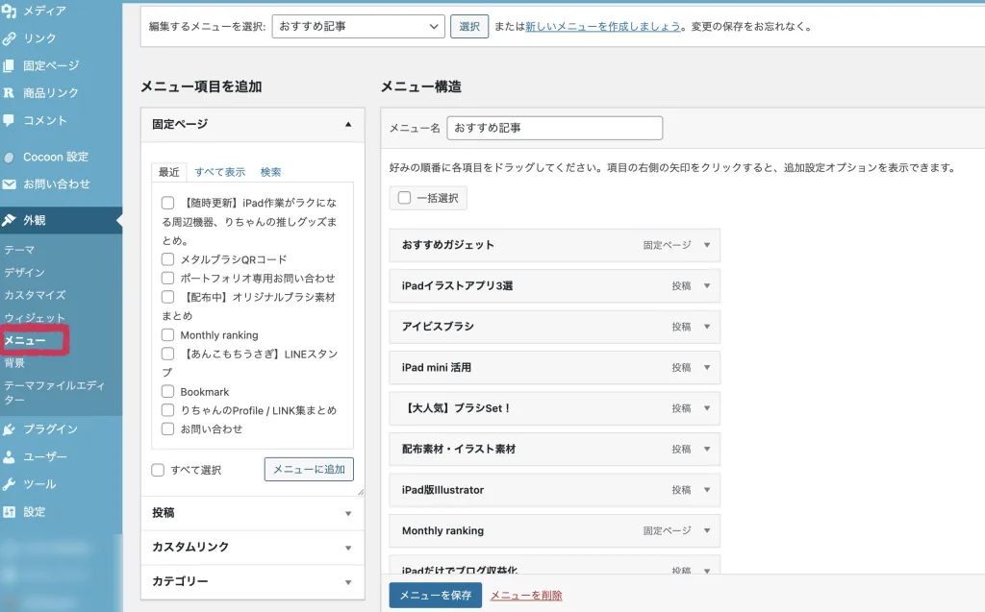985x612 pixels.
Task: Open Plugins via its plug icon
Action: coord(9,429)
